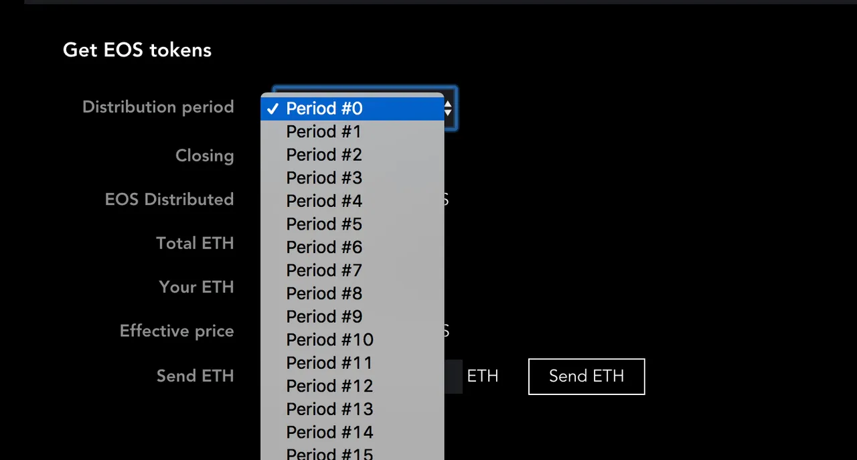Select Period #5 option
The width and height of the screenshot is (857, 460).
coord(324,224)
